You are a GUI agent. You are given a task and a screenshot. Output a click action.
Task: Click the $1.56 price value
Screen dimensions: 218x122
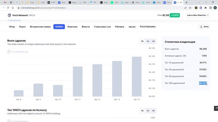pos(166,15)
